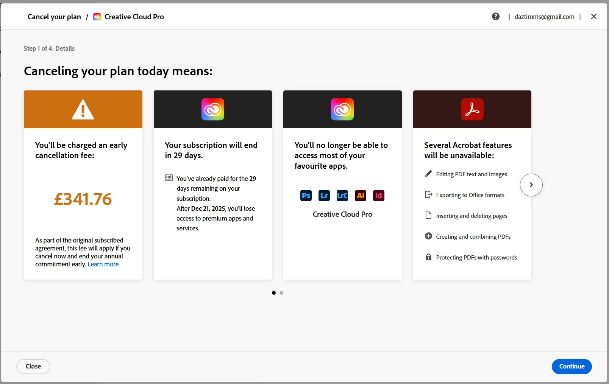Click 'You've already paid for the 29 days' text
Screen dimensions: 609x384
coord(216,188)
